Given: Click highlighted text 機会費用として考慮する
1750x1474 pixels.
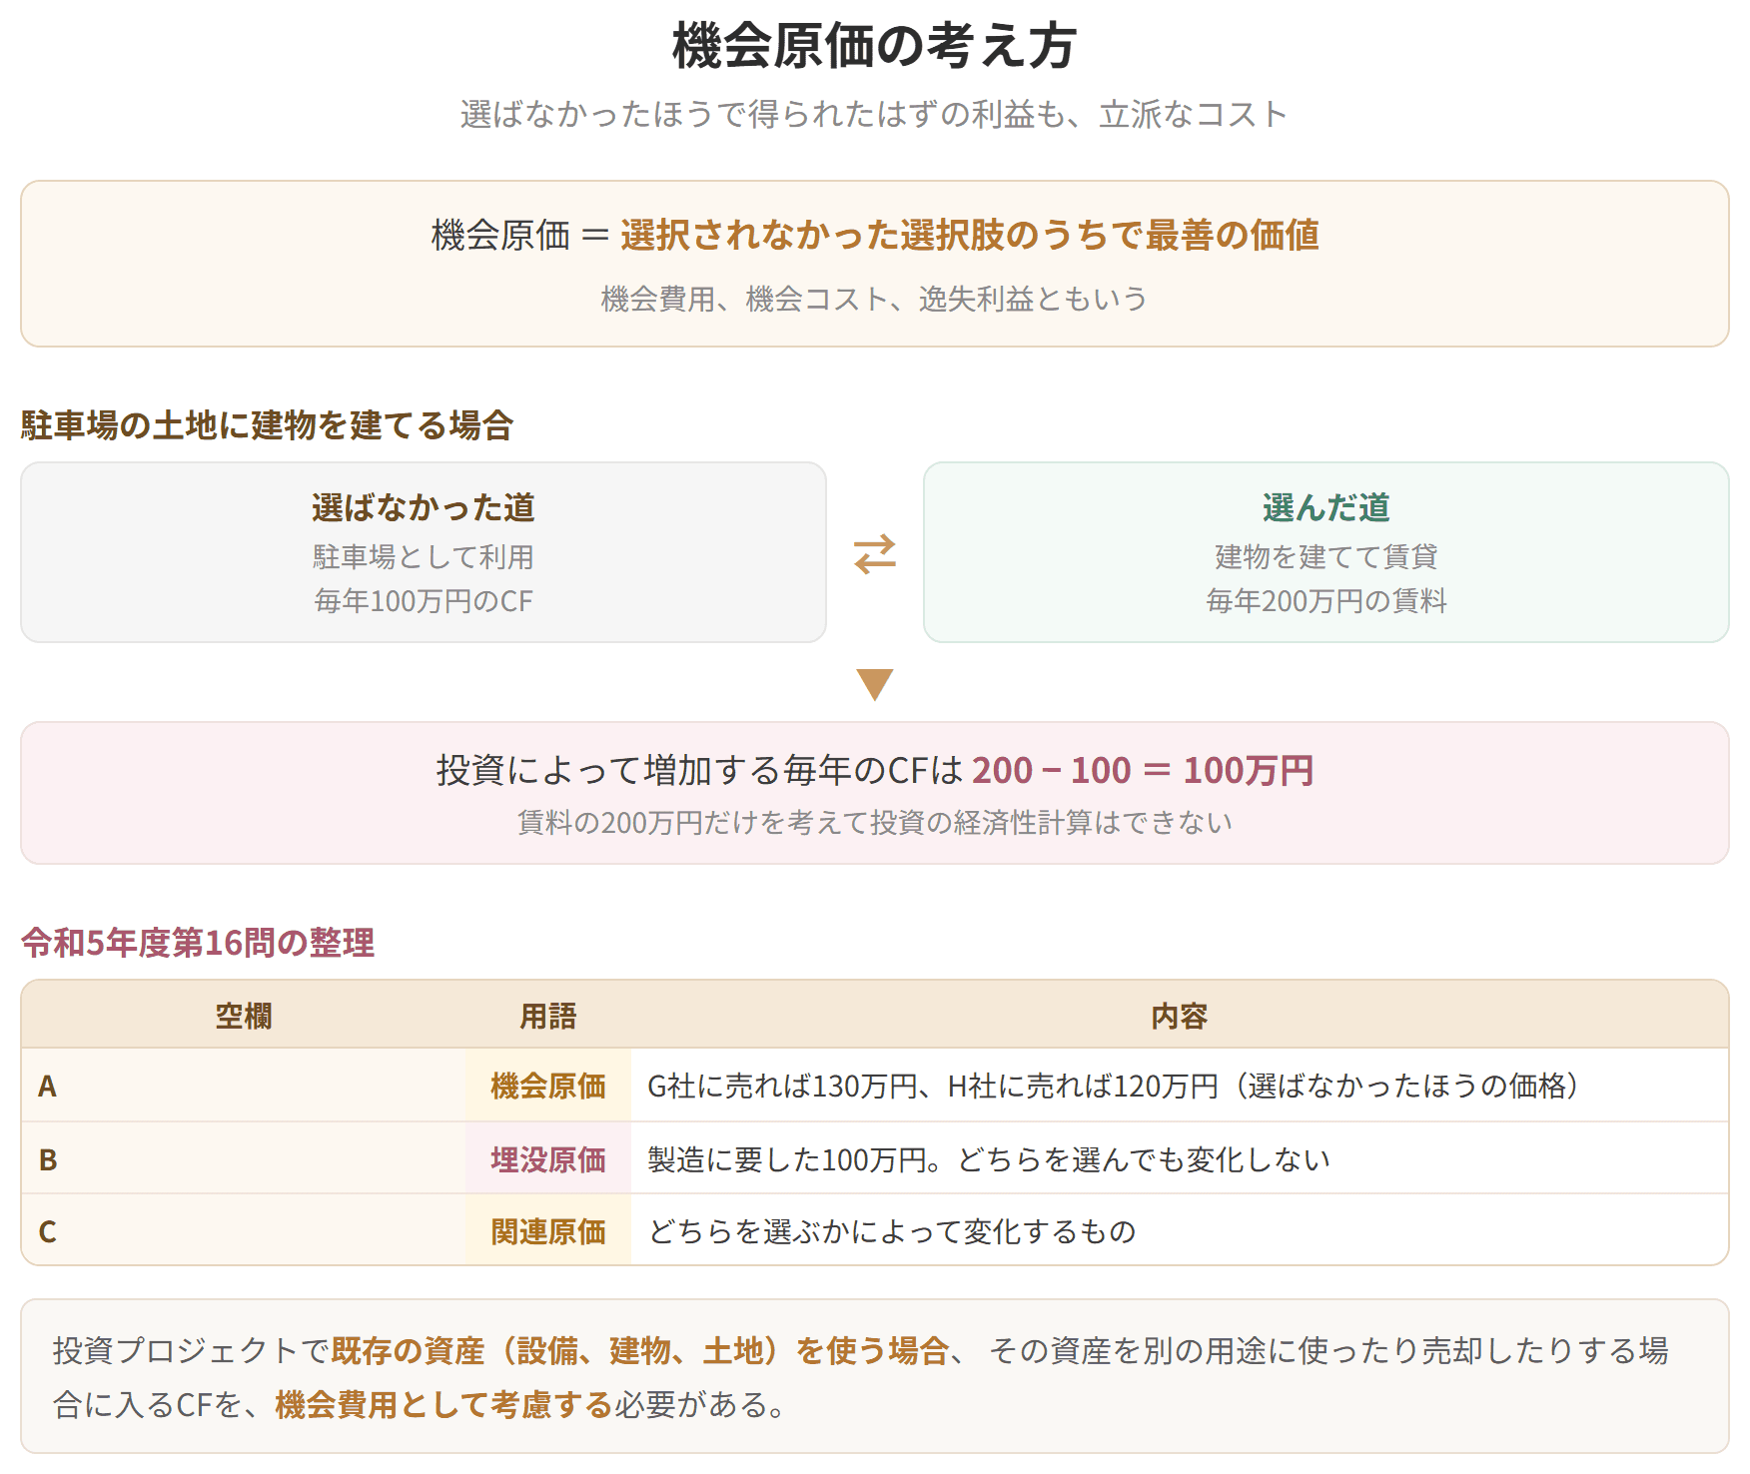Looking at the screenshot, I should click(443, 1405).
